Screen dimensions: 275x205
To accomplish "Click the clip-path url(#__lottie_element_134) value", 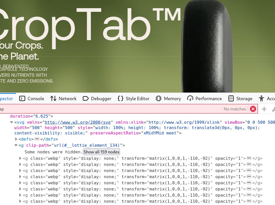I will click(x=87, y=145).
